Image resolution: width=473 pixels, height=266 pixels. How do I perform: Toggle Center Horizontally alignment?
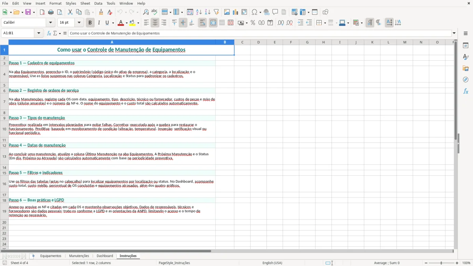point(155,23)
